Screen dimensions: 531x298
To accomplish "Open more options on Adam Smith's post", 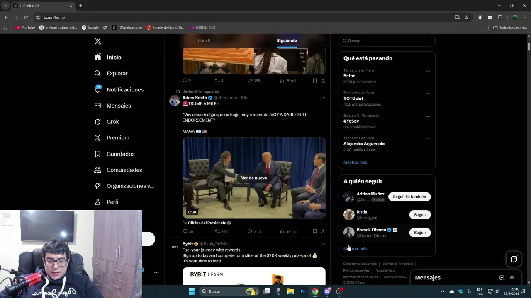I will tap(323, 98).
